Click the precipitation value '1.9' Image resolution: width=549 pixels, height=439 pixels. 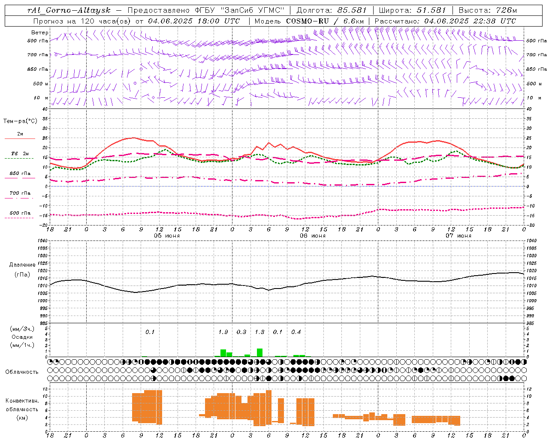point(223,332)
